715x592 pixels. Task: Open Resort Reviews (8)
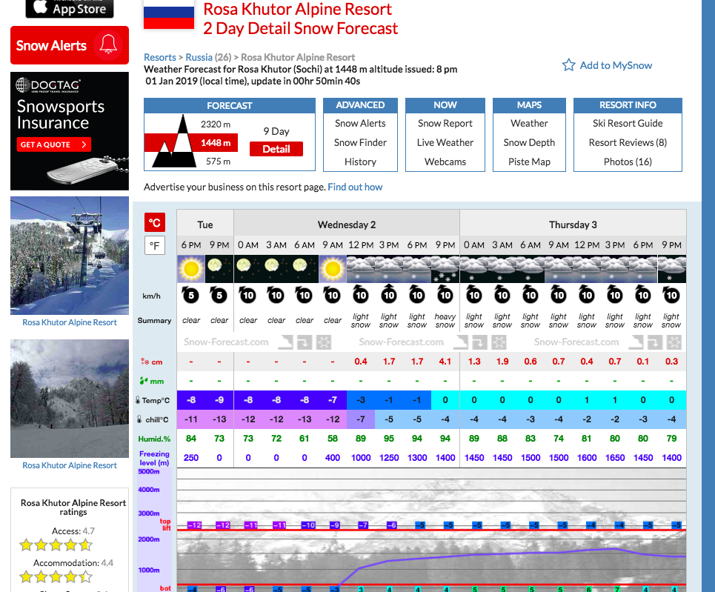point(628,142)
